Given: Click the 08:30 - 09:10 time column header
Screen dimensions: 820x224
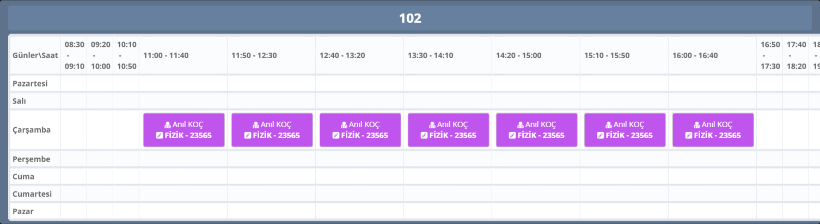Looking at the screenshot, I should pos(74,55).
